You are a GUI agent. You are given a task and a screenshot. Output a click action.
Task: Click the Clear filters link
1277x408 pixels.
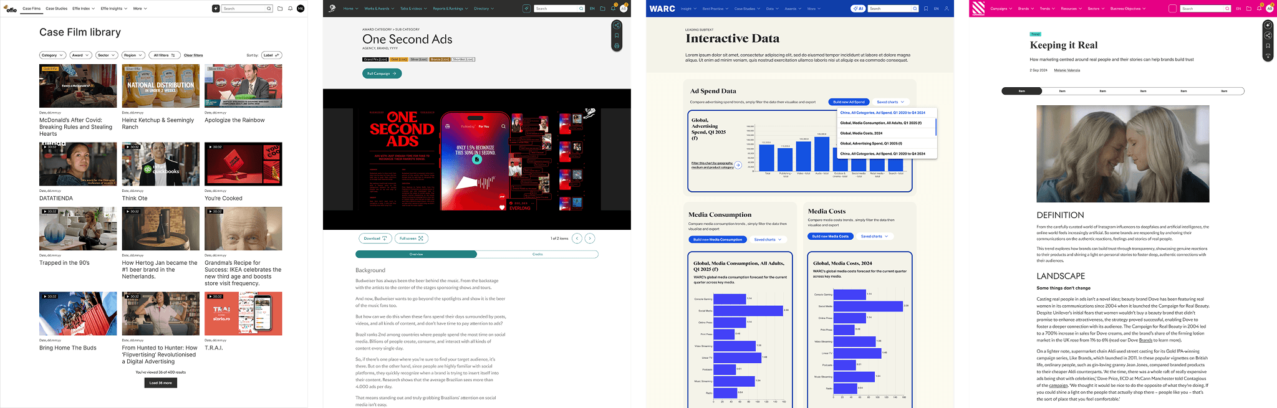click(x=193, y=55)
